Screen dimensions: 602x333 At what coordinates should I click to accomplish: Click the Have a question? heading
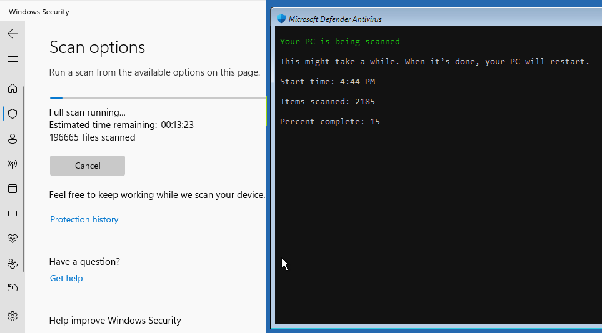coord(84,262)
